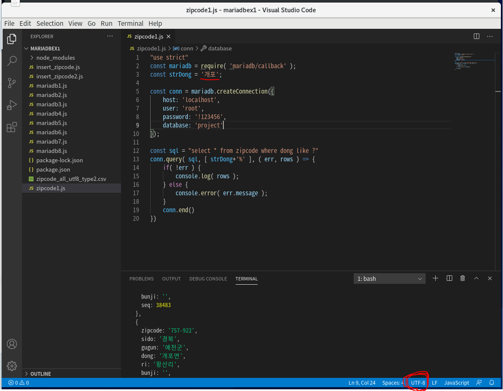Split the editor to the right
The image size is (503, 391).
pyautogui.click(x=476, y=36)
